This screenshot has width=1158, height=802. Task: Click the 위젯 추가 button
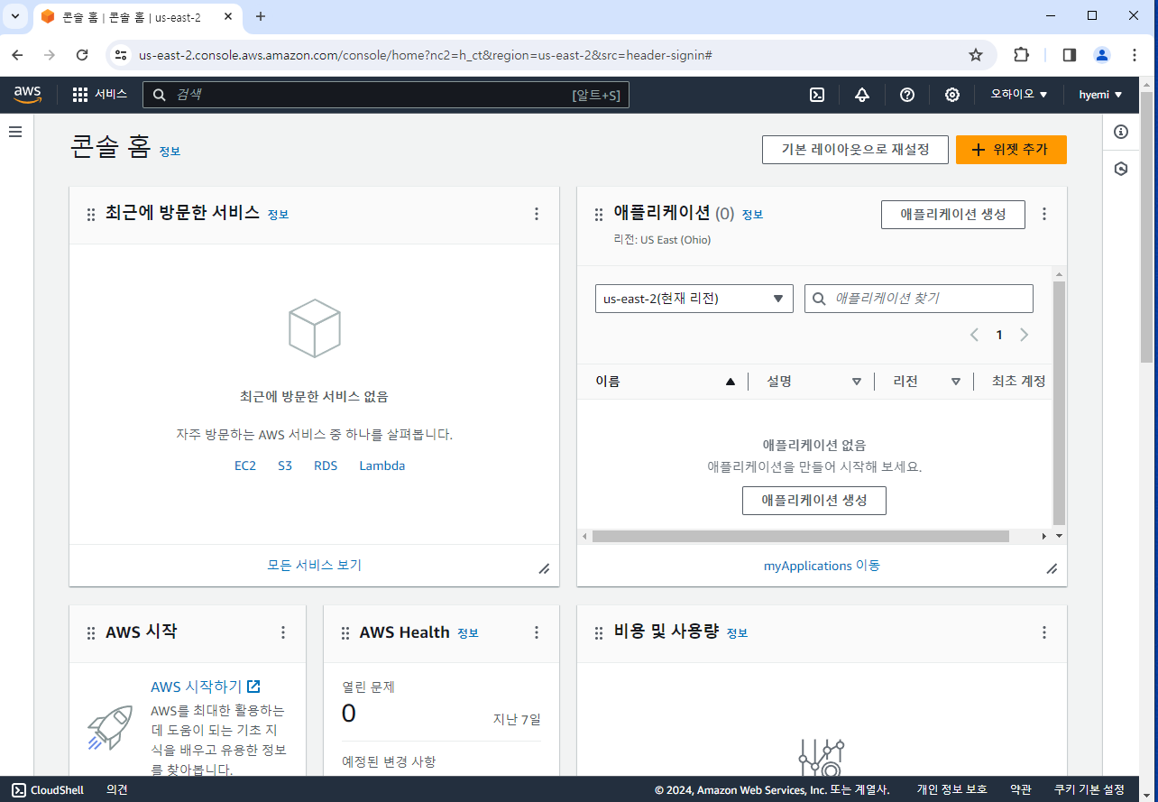(x=1011, y=150)
